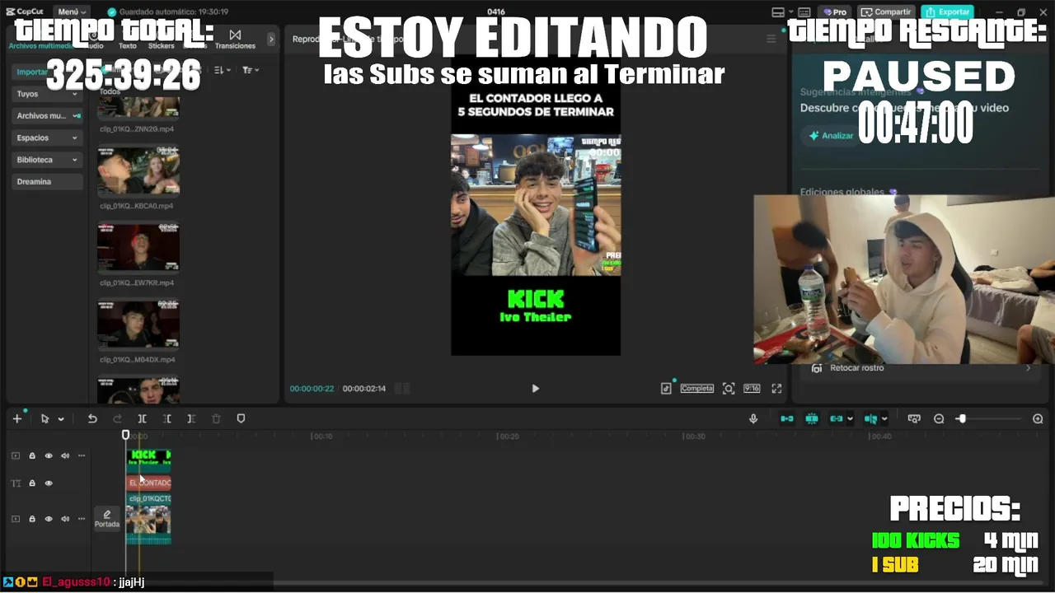Redo the last undone edit

pyautogui.click(x=117, y=418)
